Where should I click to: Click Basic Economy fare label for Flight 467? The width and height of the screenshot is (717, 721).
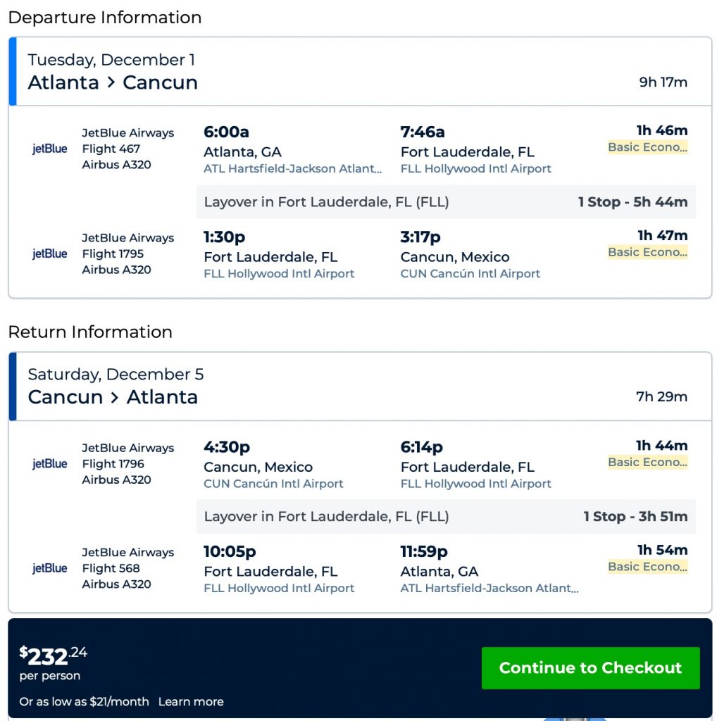pyautogui.click(x=647, y=147)
